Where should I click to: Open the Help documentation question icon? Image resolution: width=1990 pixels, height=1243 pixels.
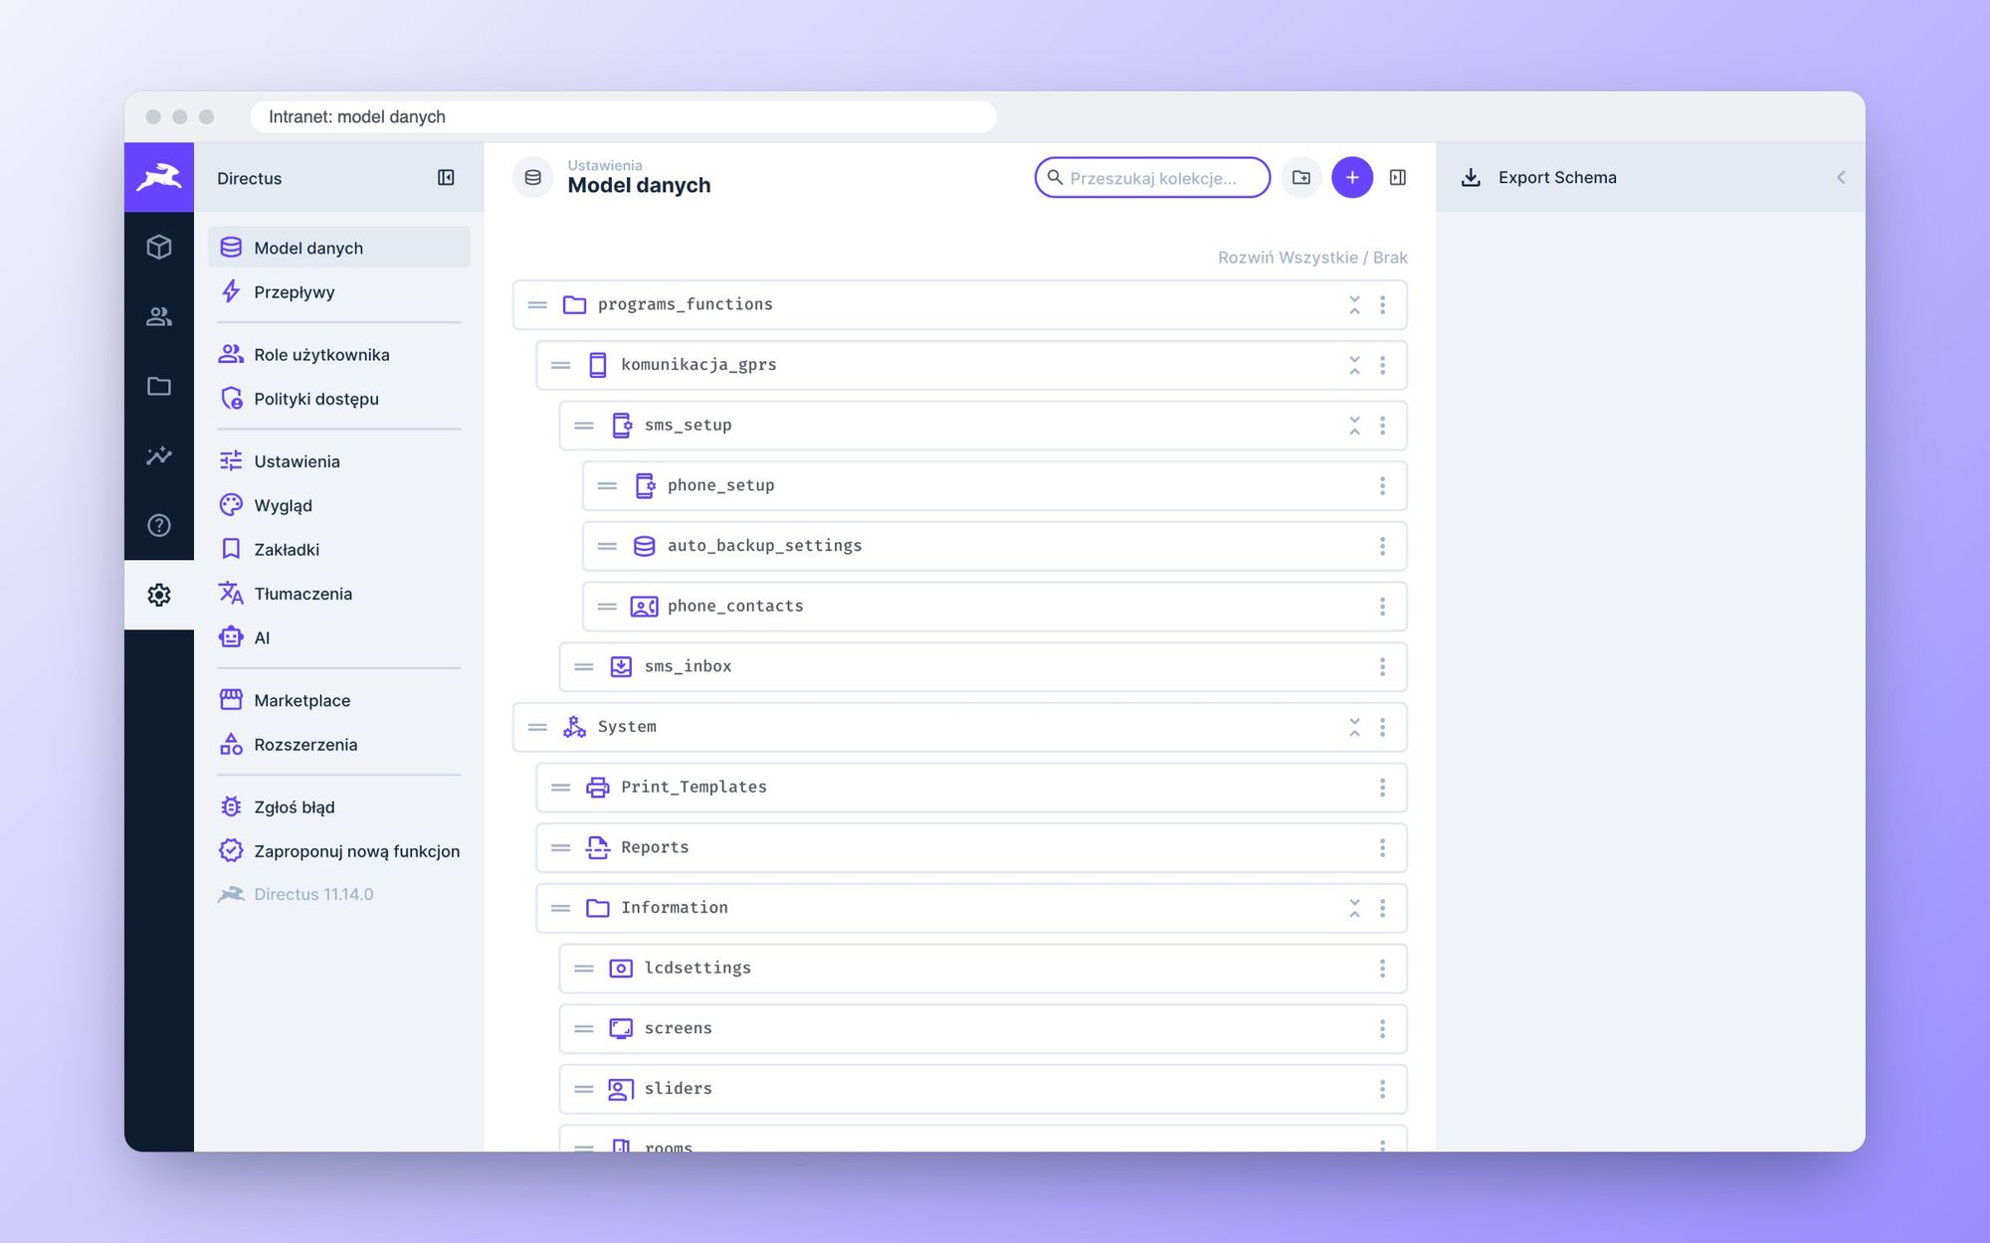159,525
